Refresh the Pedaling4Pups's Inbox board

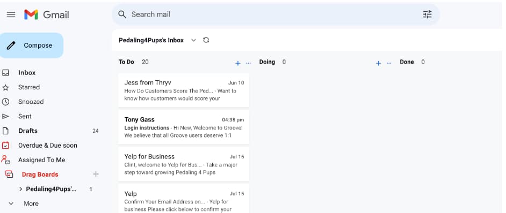[206, 40]
